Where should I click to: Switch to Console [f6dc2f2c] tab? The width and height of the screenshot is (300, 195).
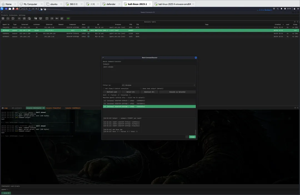53,108
